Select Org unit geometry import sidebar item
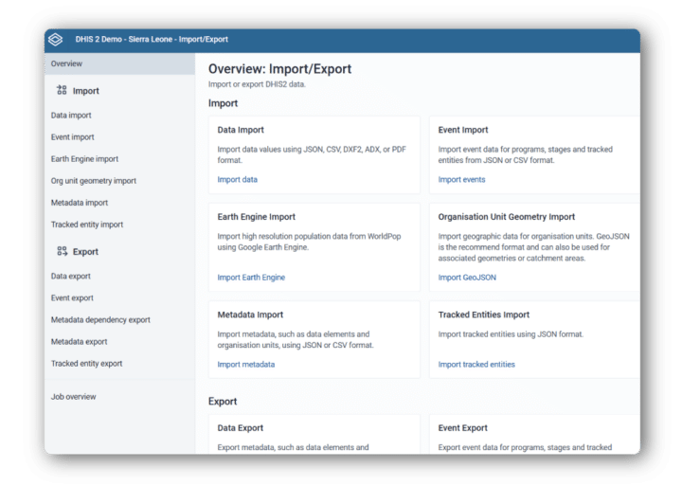 click(x=93, y=181)
